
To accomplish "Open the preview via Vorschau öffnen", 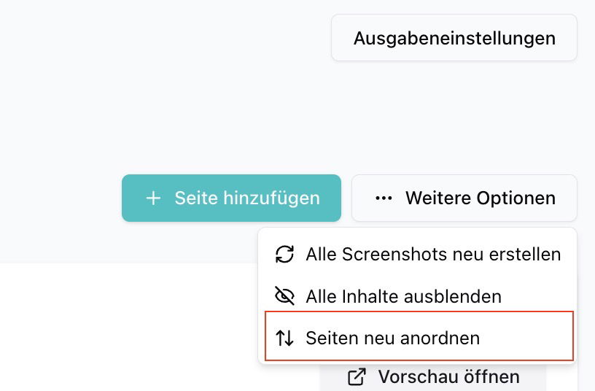I will click(433, 377).
